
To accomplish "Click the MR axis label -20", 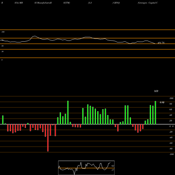I will 171,132.
